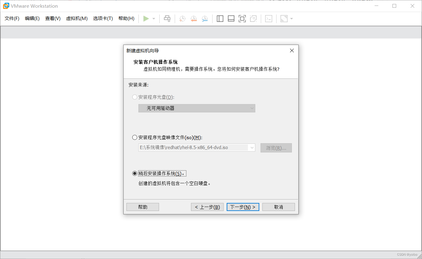Click the Unity mode icon

(253, 19)
